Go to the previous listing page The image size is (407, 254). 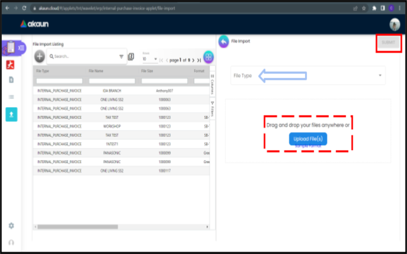pos(167,60)
